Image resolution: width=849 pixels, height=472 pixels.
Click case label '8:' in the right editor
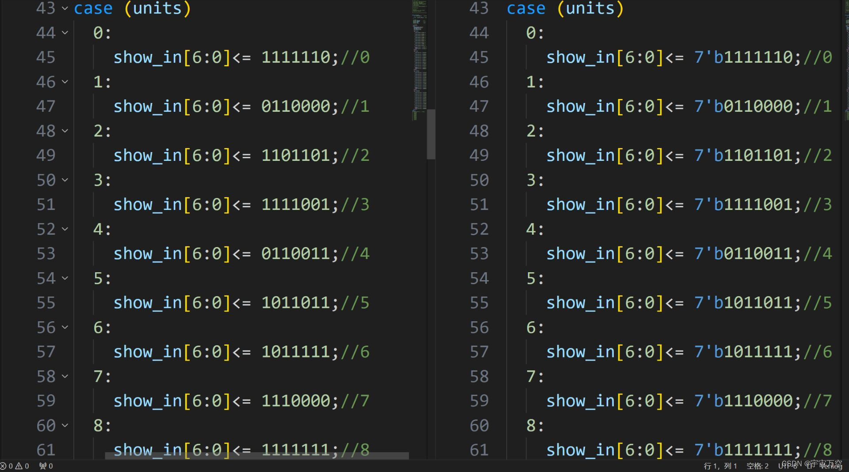(x=535, y=425)
